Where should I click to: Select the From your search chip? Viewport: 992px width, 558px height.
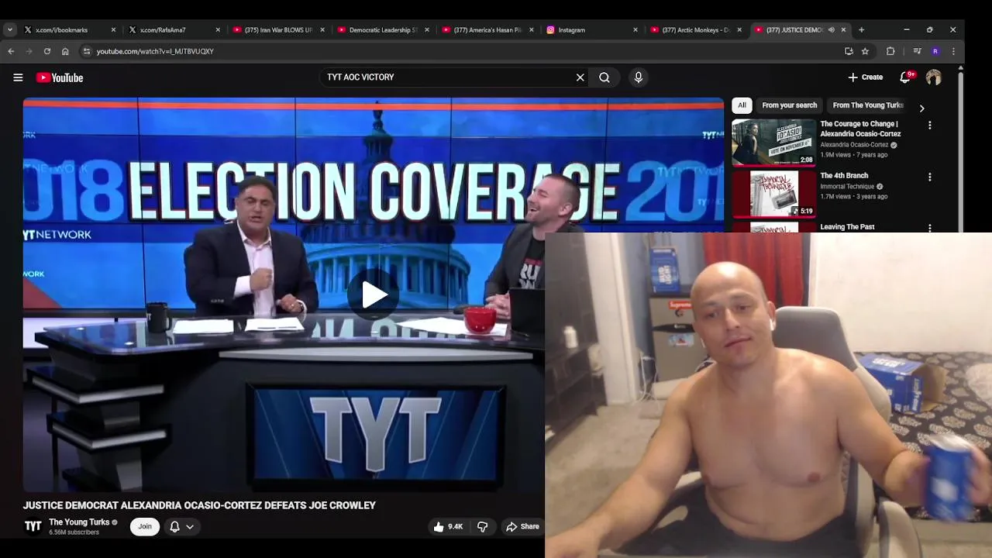789,105
